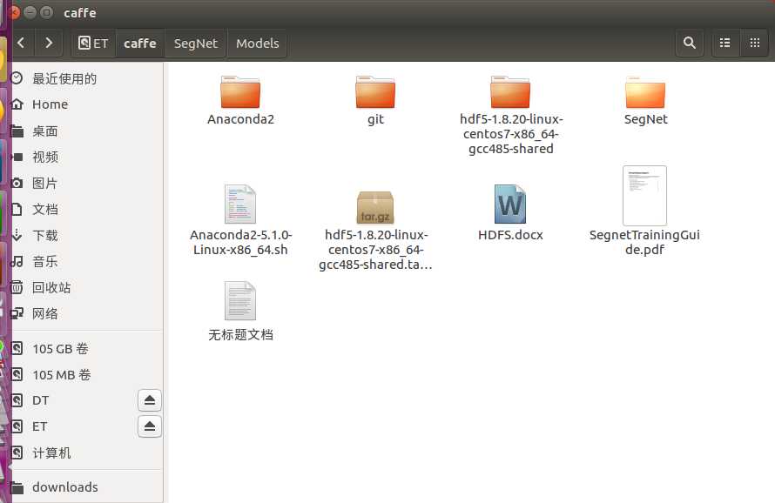Select the hdf5 tar.gz archive file
The width and height of the screenshot is (775, 503).
coord(375,207)
